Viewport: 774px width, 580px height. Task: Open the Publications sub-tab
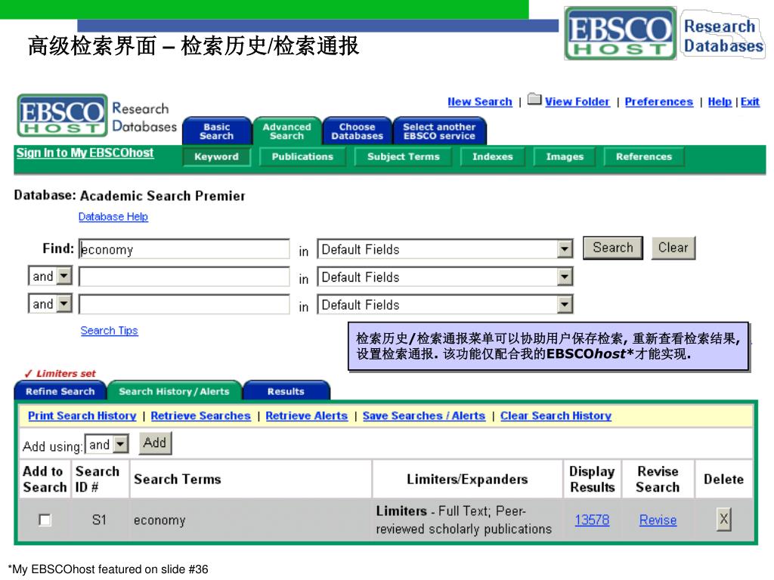pos(302,157)
